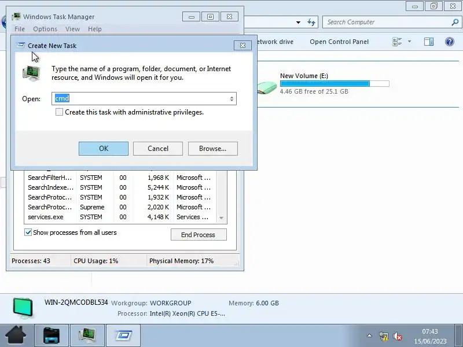The width and height of the screenshot is (463, 347).
Task: Open the Task Manager View menu
Action: [x=73, y=29]
